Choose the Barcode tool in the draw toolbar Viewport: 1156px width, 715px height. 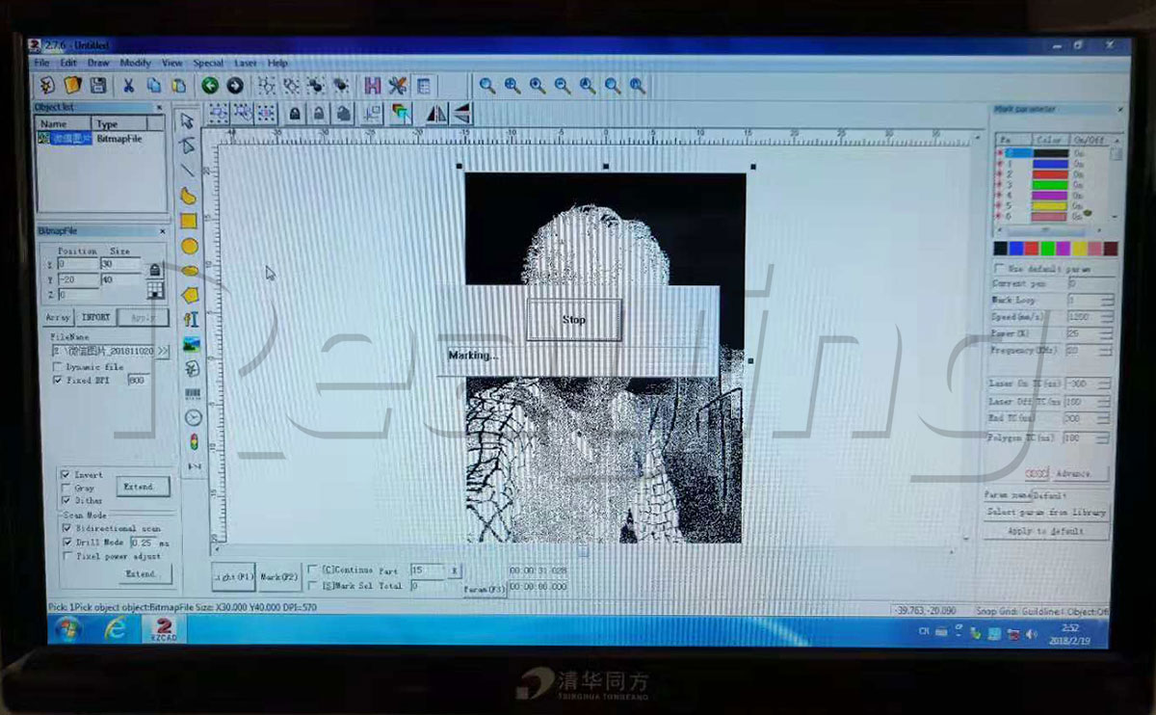193,394
